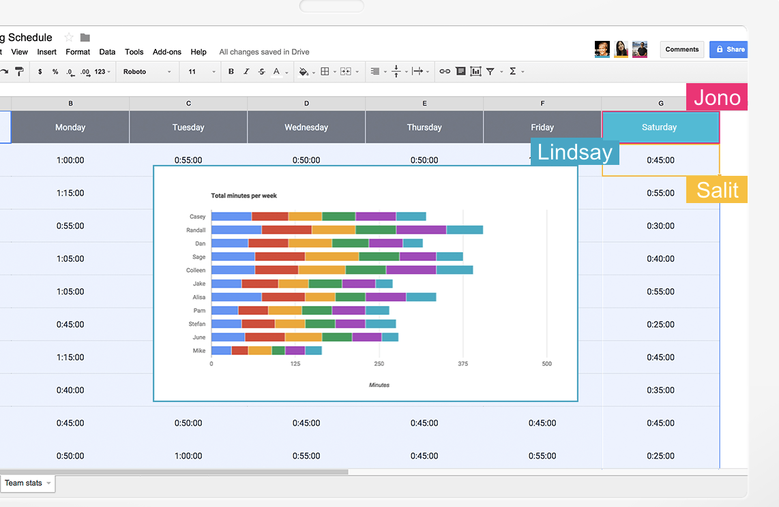Open the fill color paint bucket
The width and height of the screenshot is (779, 507).
[304, 72]
